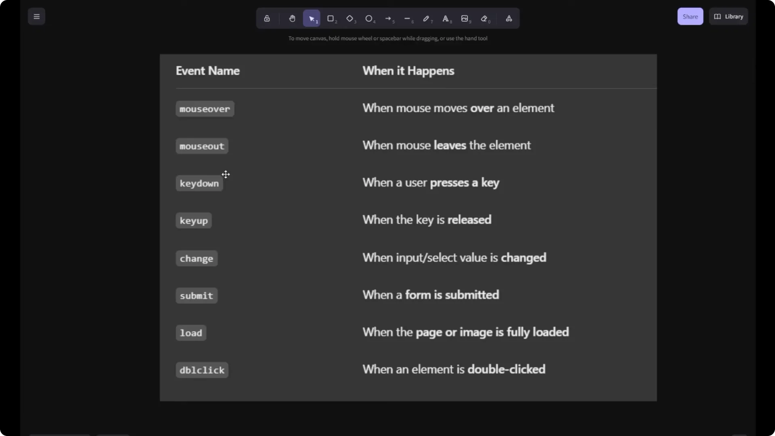Toggle the keep-tool-active lock
The width and height of the screenshot is (775, 436).
pos(267,18)
